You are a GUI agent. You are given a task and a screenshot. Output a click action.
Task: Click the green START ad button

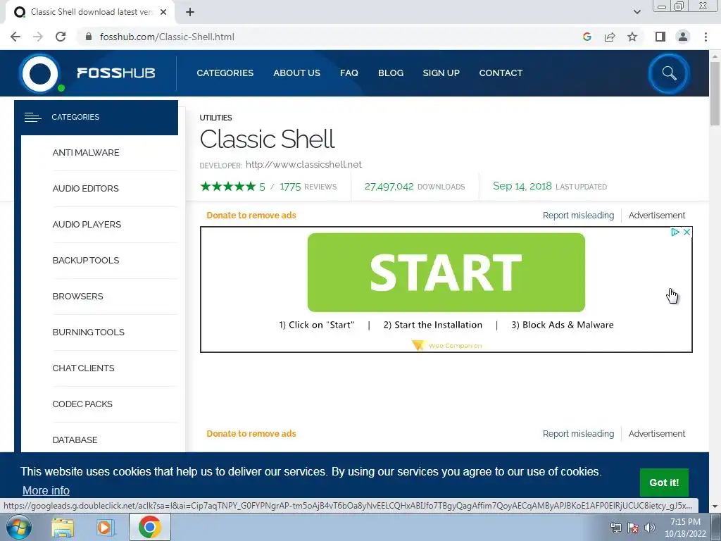(x=446, y=273)
